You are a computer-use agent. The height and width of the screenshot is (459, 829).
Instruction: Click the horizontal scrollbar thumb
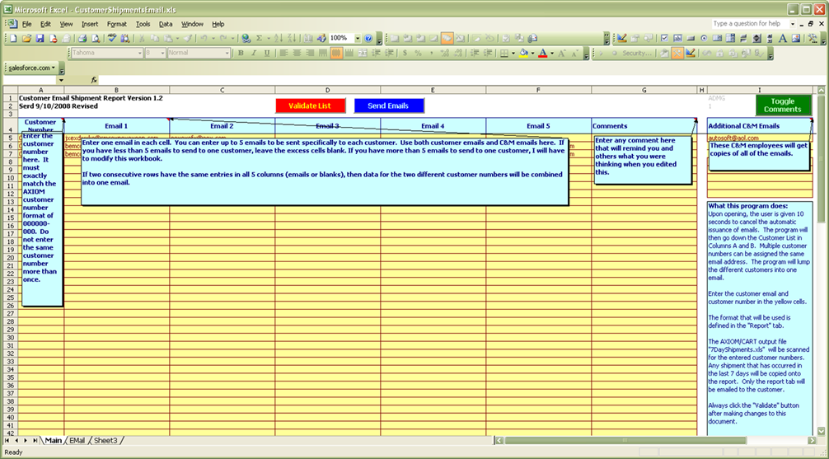tap(625, 440)
